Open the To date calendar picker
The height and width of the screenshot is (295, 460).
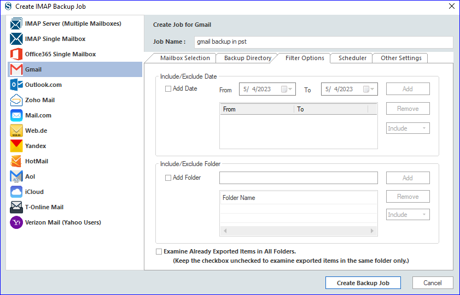pyautogui.click(x=369, y=89)
